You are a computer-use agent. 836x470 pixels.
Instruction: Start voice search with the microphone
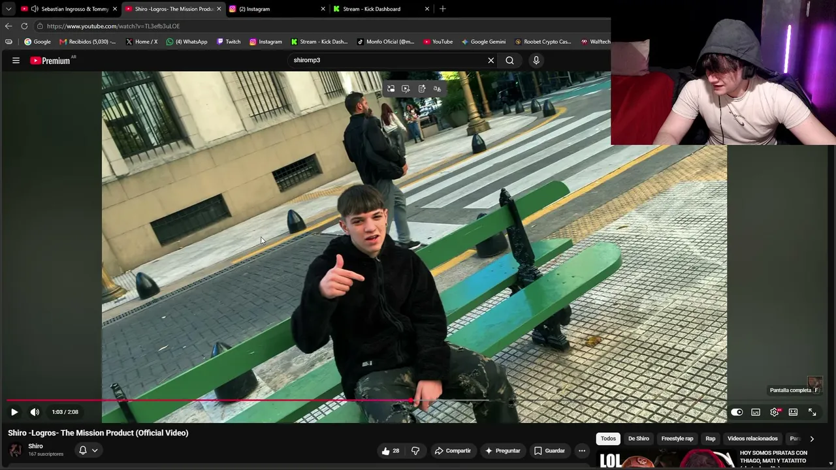[x=536, y=60]
